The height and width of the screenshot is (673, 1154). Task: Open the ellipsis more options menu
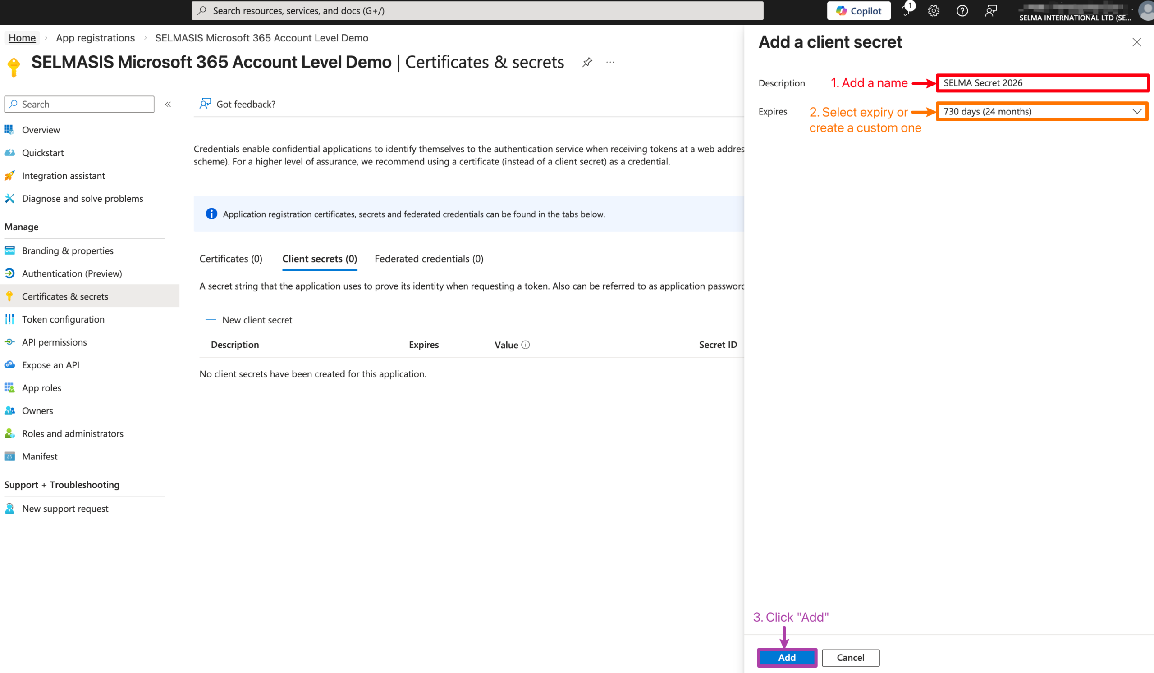click(x=610, y=62)
